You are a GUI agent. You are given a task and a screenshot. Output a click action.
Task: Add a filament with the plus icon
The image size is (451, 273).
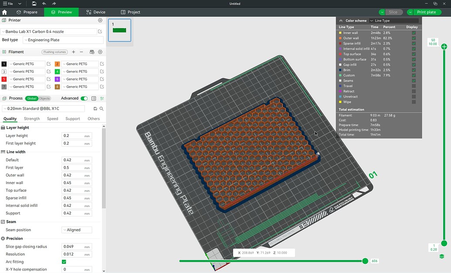point(73,52)
